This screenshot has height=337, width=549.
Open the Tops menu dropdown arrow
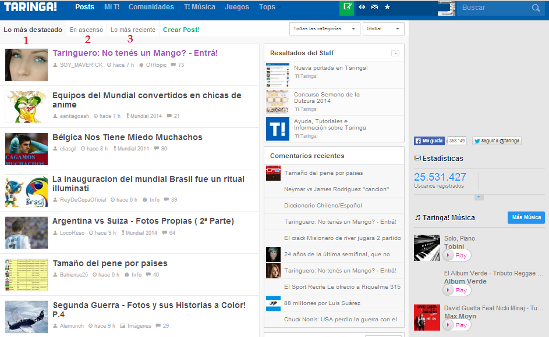coord(279,8)
